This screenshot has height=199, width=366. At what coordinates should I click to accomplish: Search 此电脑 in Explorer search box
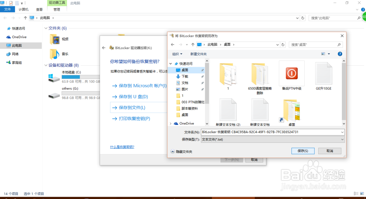(335, 18)
